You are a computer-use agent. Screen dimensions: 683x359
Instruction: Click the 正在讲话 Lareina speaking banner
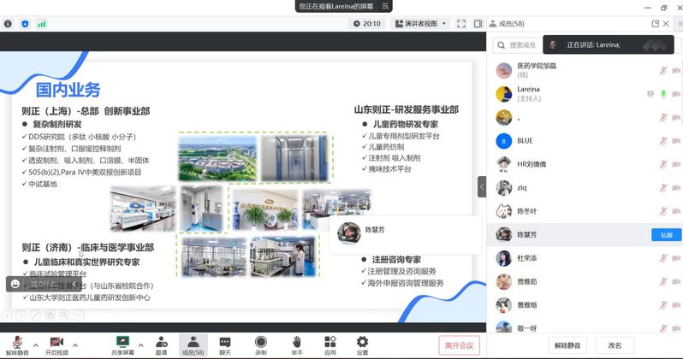click(x=608, y=44)
